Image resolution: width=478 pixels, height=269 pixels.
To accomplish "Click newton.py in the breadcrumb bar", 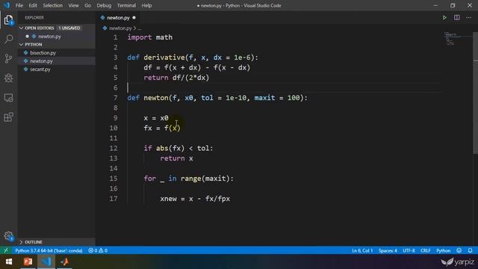I will [x=120, y=28].
